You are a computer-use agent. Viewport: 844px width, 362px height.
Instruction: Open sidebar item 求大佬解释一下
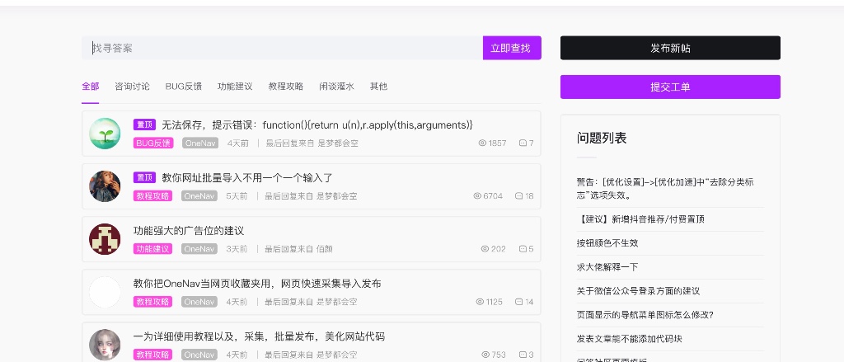coord(607,266)
